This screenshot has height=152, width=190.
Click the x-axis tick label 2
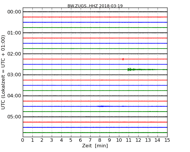pos(42,140)
